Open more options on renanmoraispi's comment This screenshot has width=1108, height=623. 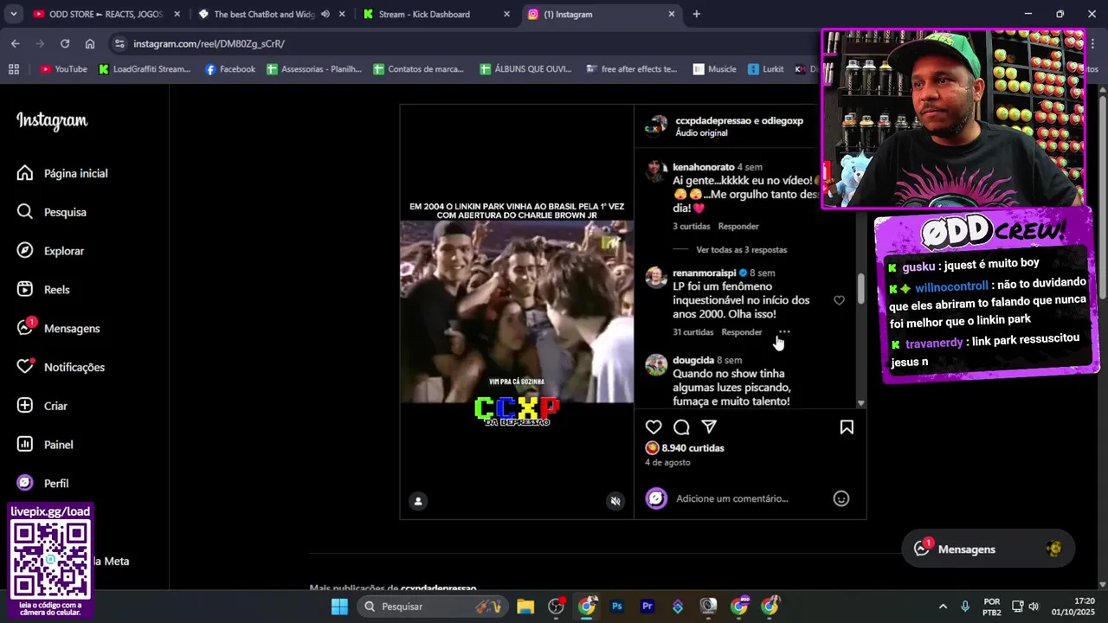(x=784, y=331)
